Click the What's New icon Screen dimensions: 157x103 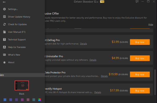tap(4, 55)
